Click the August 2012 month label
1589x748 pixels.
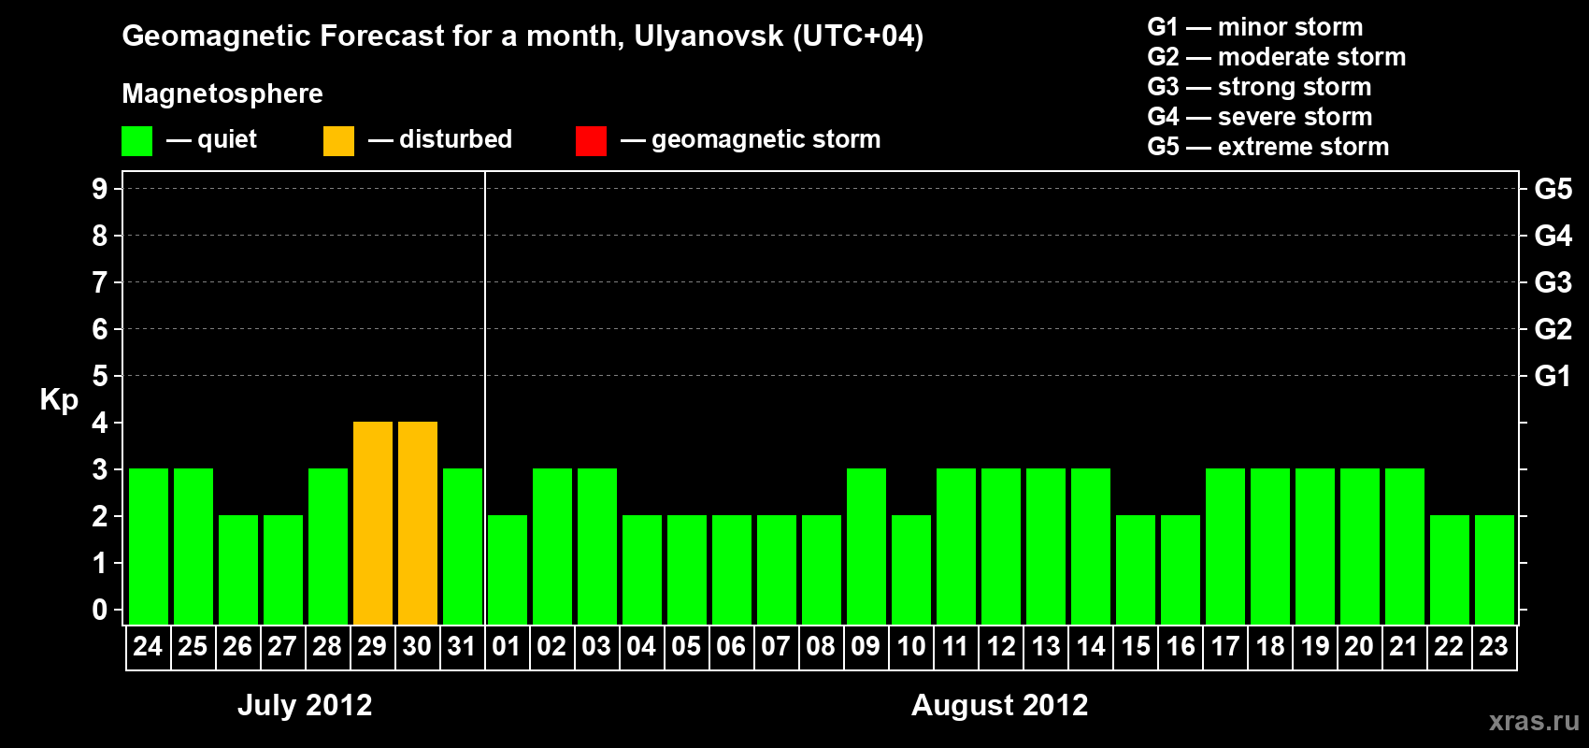click(1000, 704)
